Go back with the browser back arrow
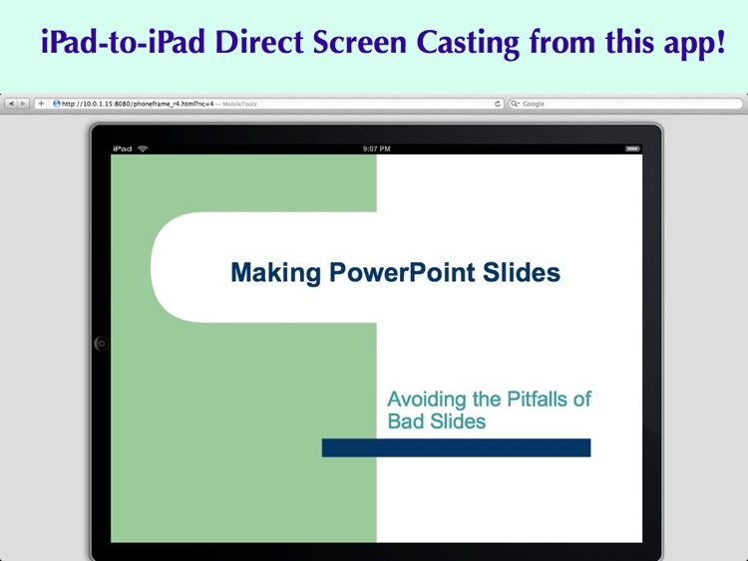The image size is (748, 561). (11, 104)
